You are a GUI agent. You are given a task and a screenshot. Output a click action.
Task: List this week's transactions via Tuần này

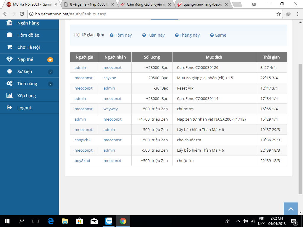point(156,35)
